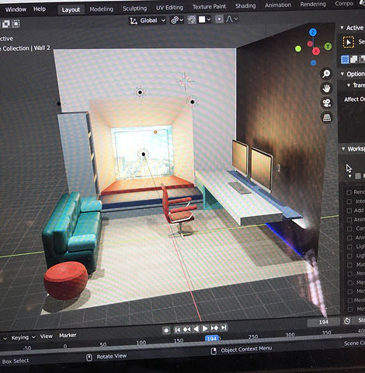Switch to the Shading workspace tab

point(245,5)
